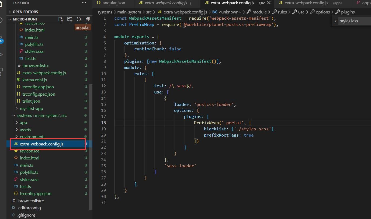Open tsconfig.json with app suffix under main-system
Screen dimensions: 371x219
tap(36, 193)
